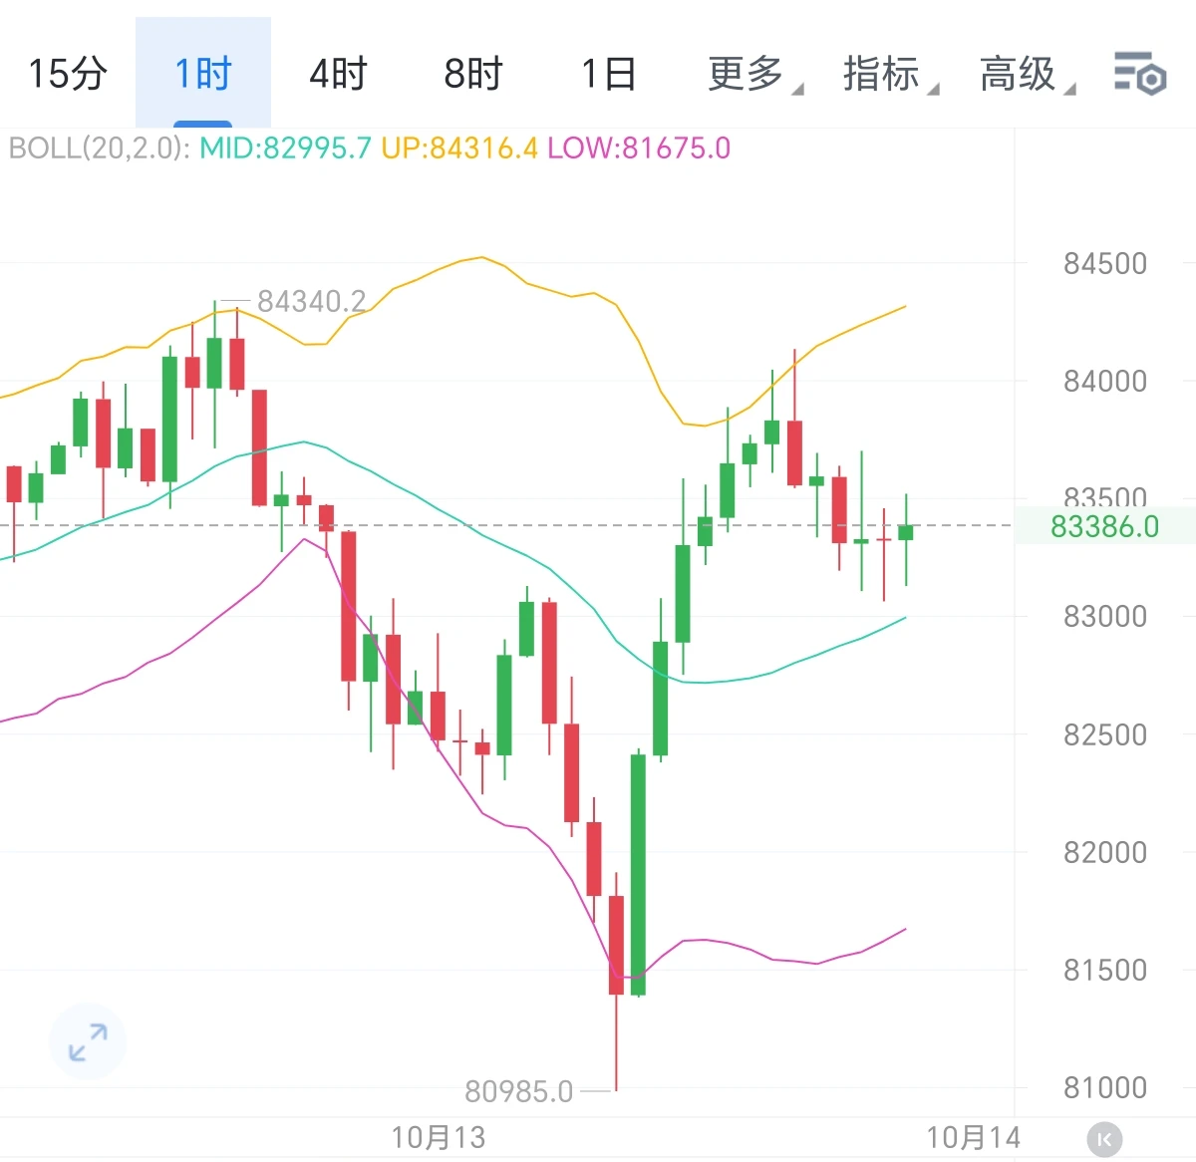
Task: Switch to the 4时 timeframe
Action: pos(338,74)
